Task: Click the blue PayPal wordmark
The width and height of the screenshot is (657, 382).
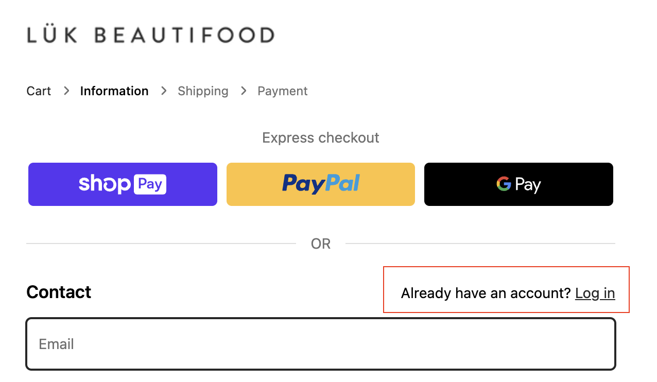Action: 321,184
